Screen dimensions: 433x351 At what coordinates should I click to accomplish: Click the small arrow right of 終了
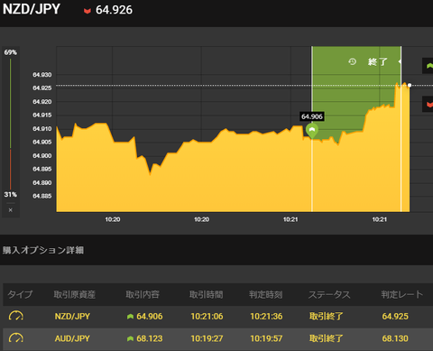click(x=400, y=61)
